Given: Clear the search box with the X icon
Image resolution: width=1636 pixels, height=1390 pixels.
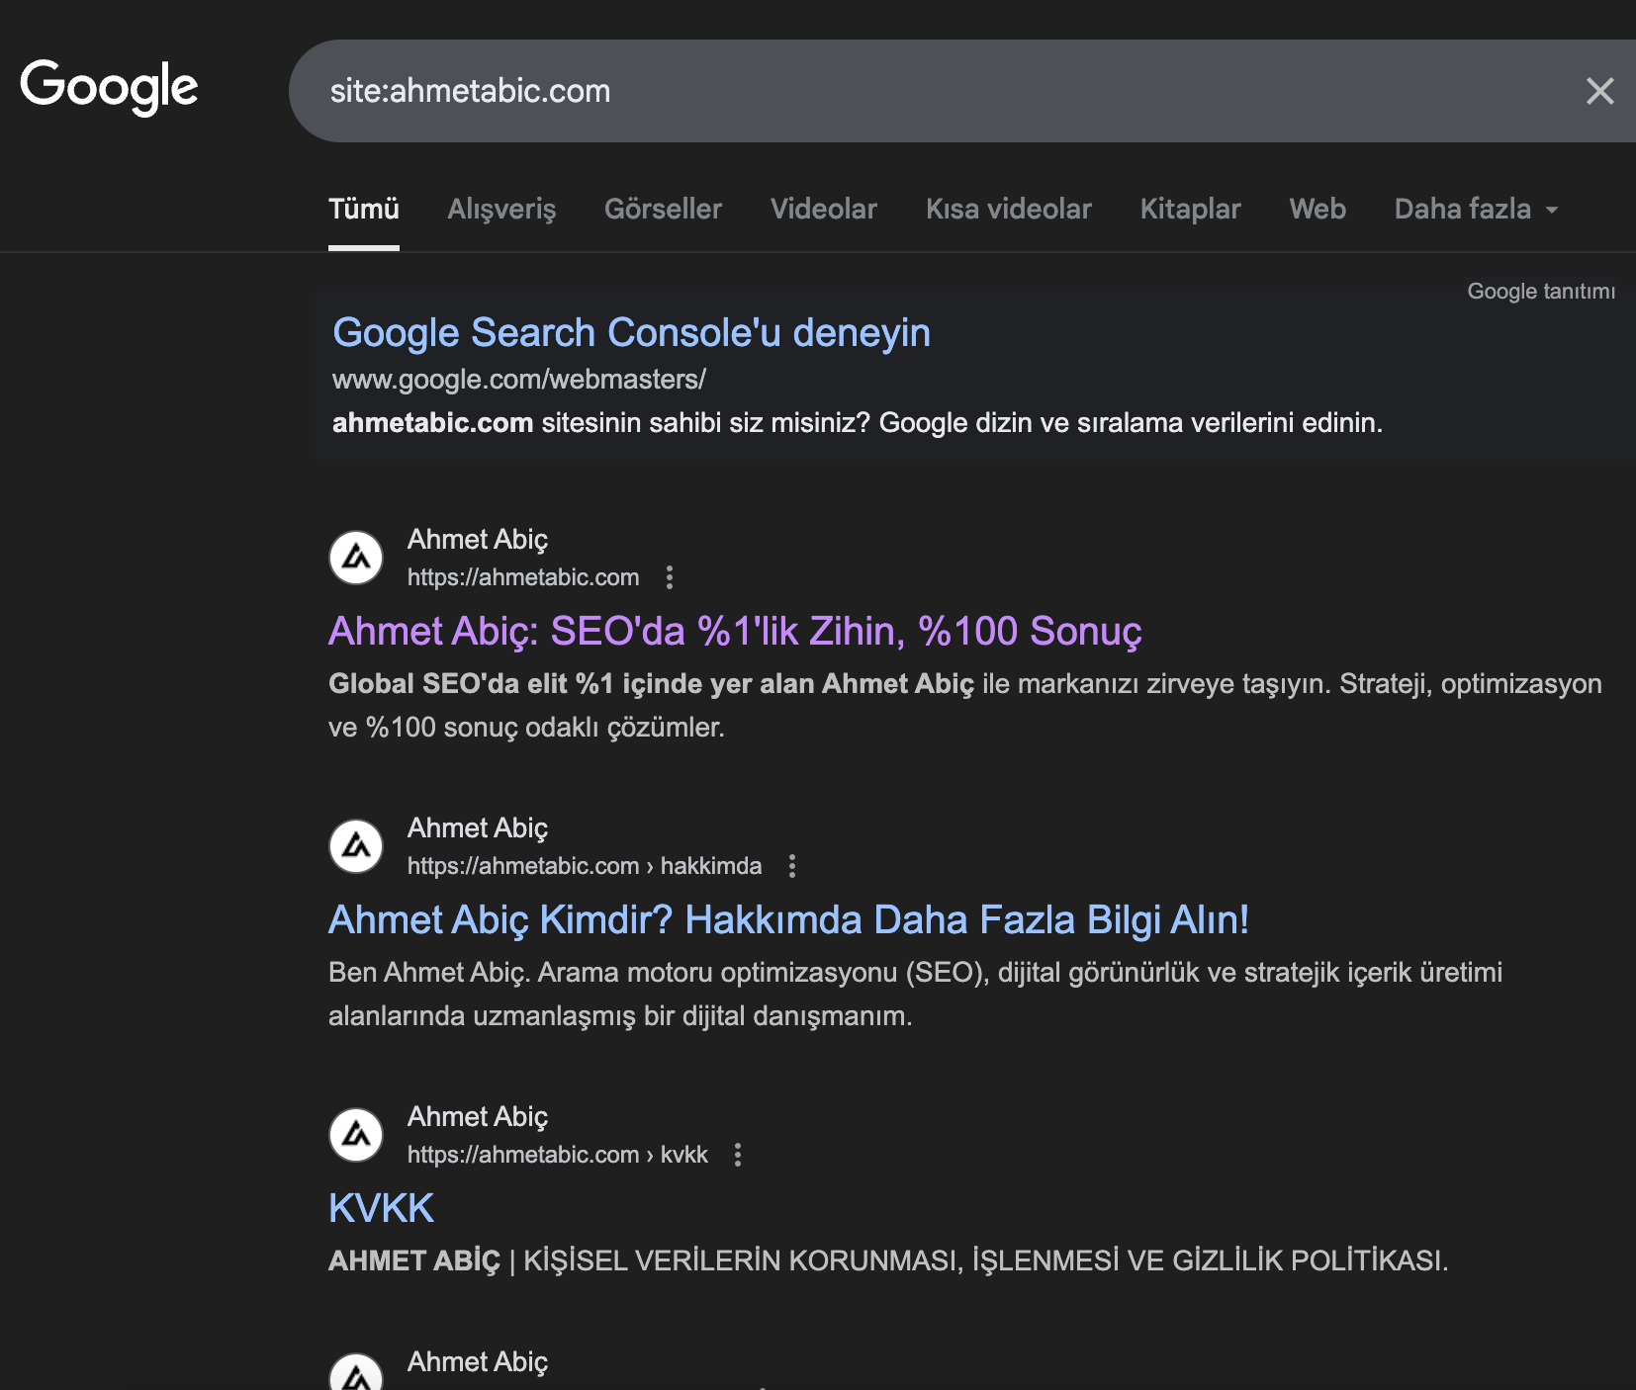Looking at the screenshot, I should 1599,91.
